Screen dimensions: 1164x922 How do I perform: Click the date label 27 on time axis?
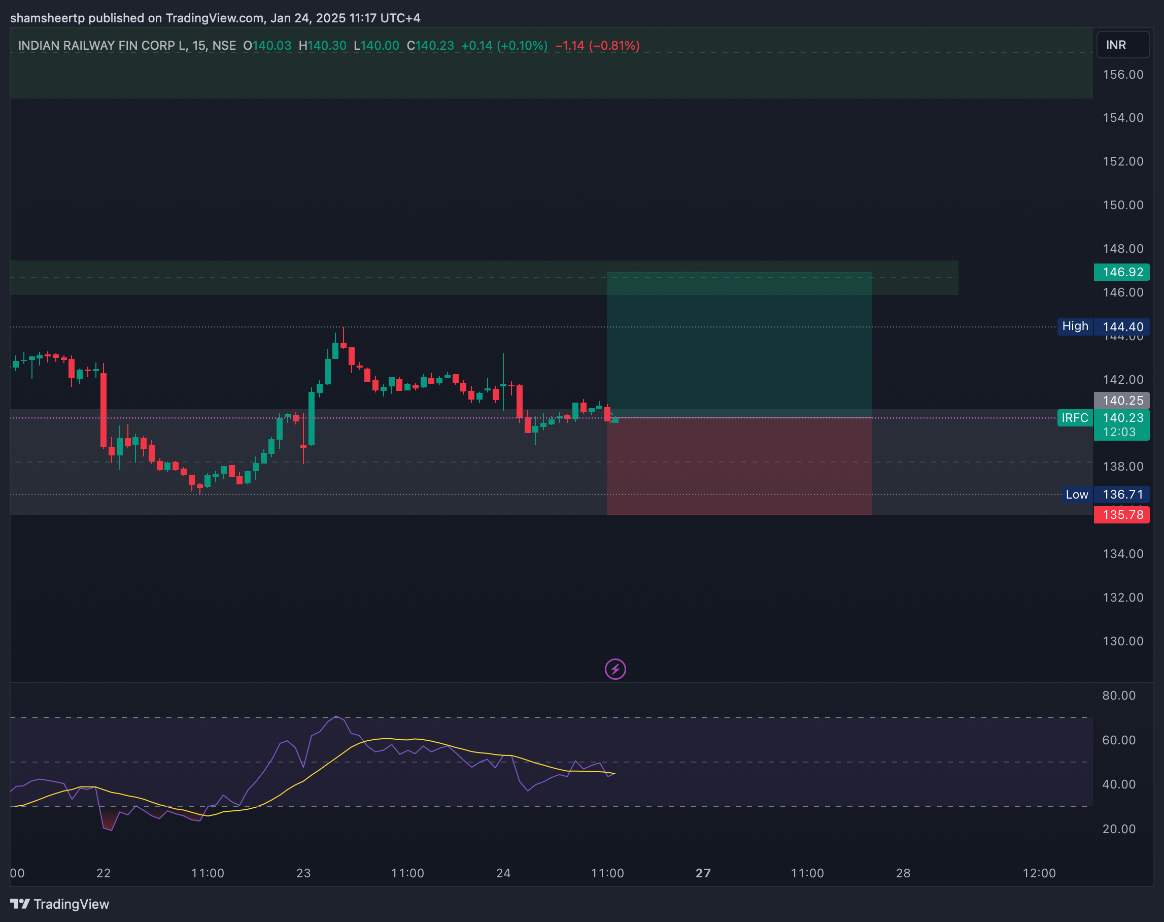(x=703, y=873)
